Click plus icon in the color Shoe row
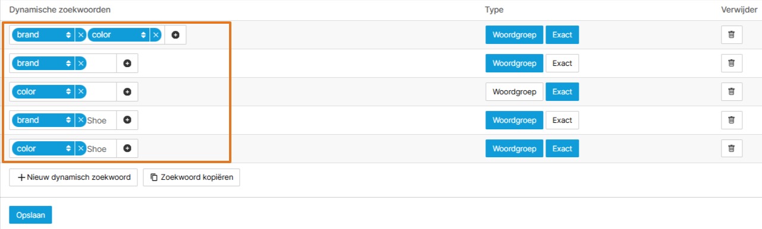Viewport: 762px width, 229px height. [127, 149]
